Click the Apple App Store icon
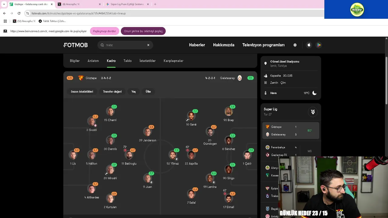The height and width of the screenshot is (218, 388). coord(309,45)
